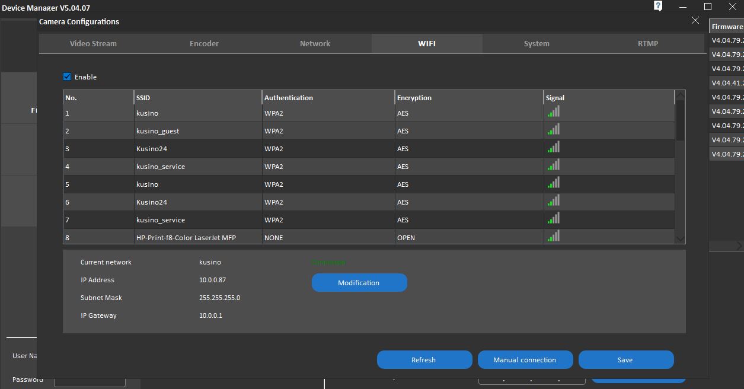The height and width of the screenshot is (389, 744).
Task: Select row 7 kusino_service network
Action: tap(369, 220)
